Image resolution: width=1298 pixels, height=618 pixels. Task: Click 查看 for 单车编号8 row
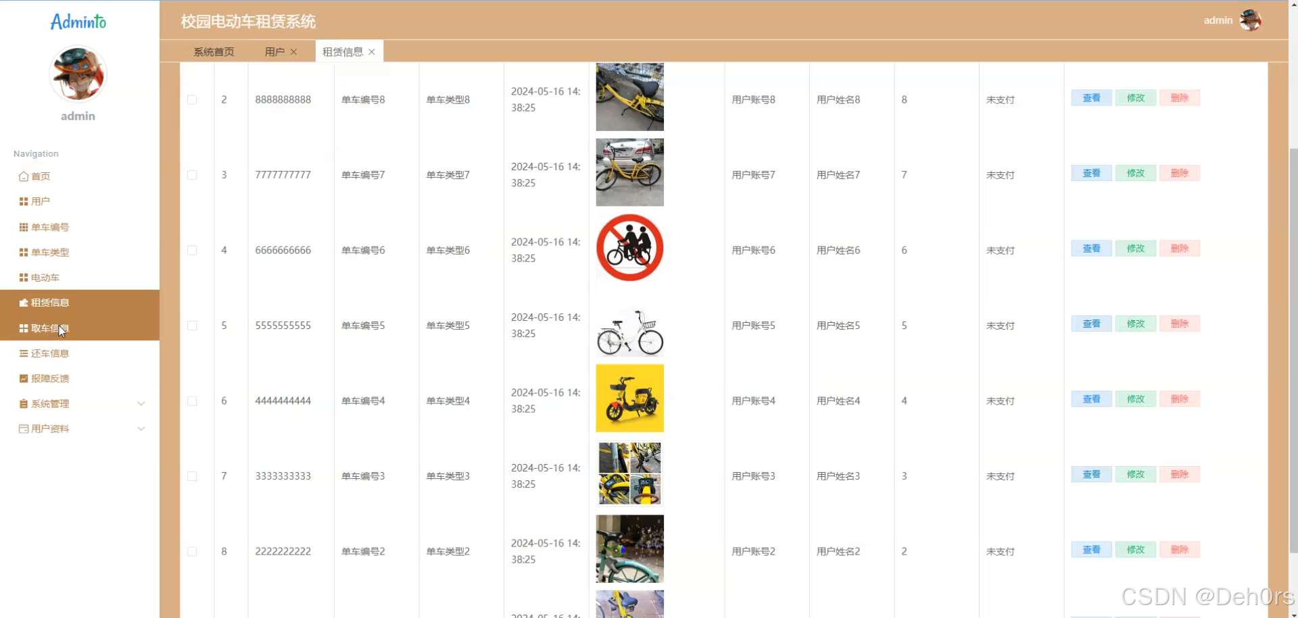tap(1091, 98)
